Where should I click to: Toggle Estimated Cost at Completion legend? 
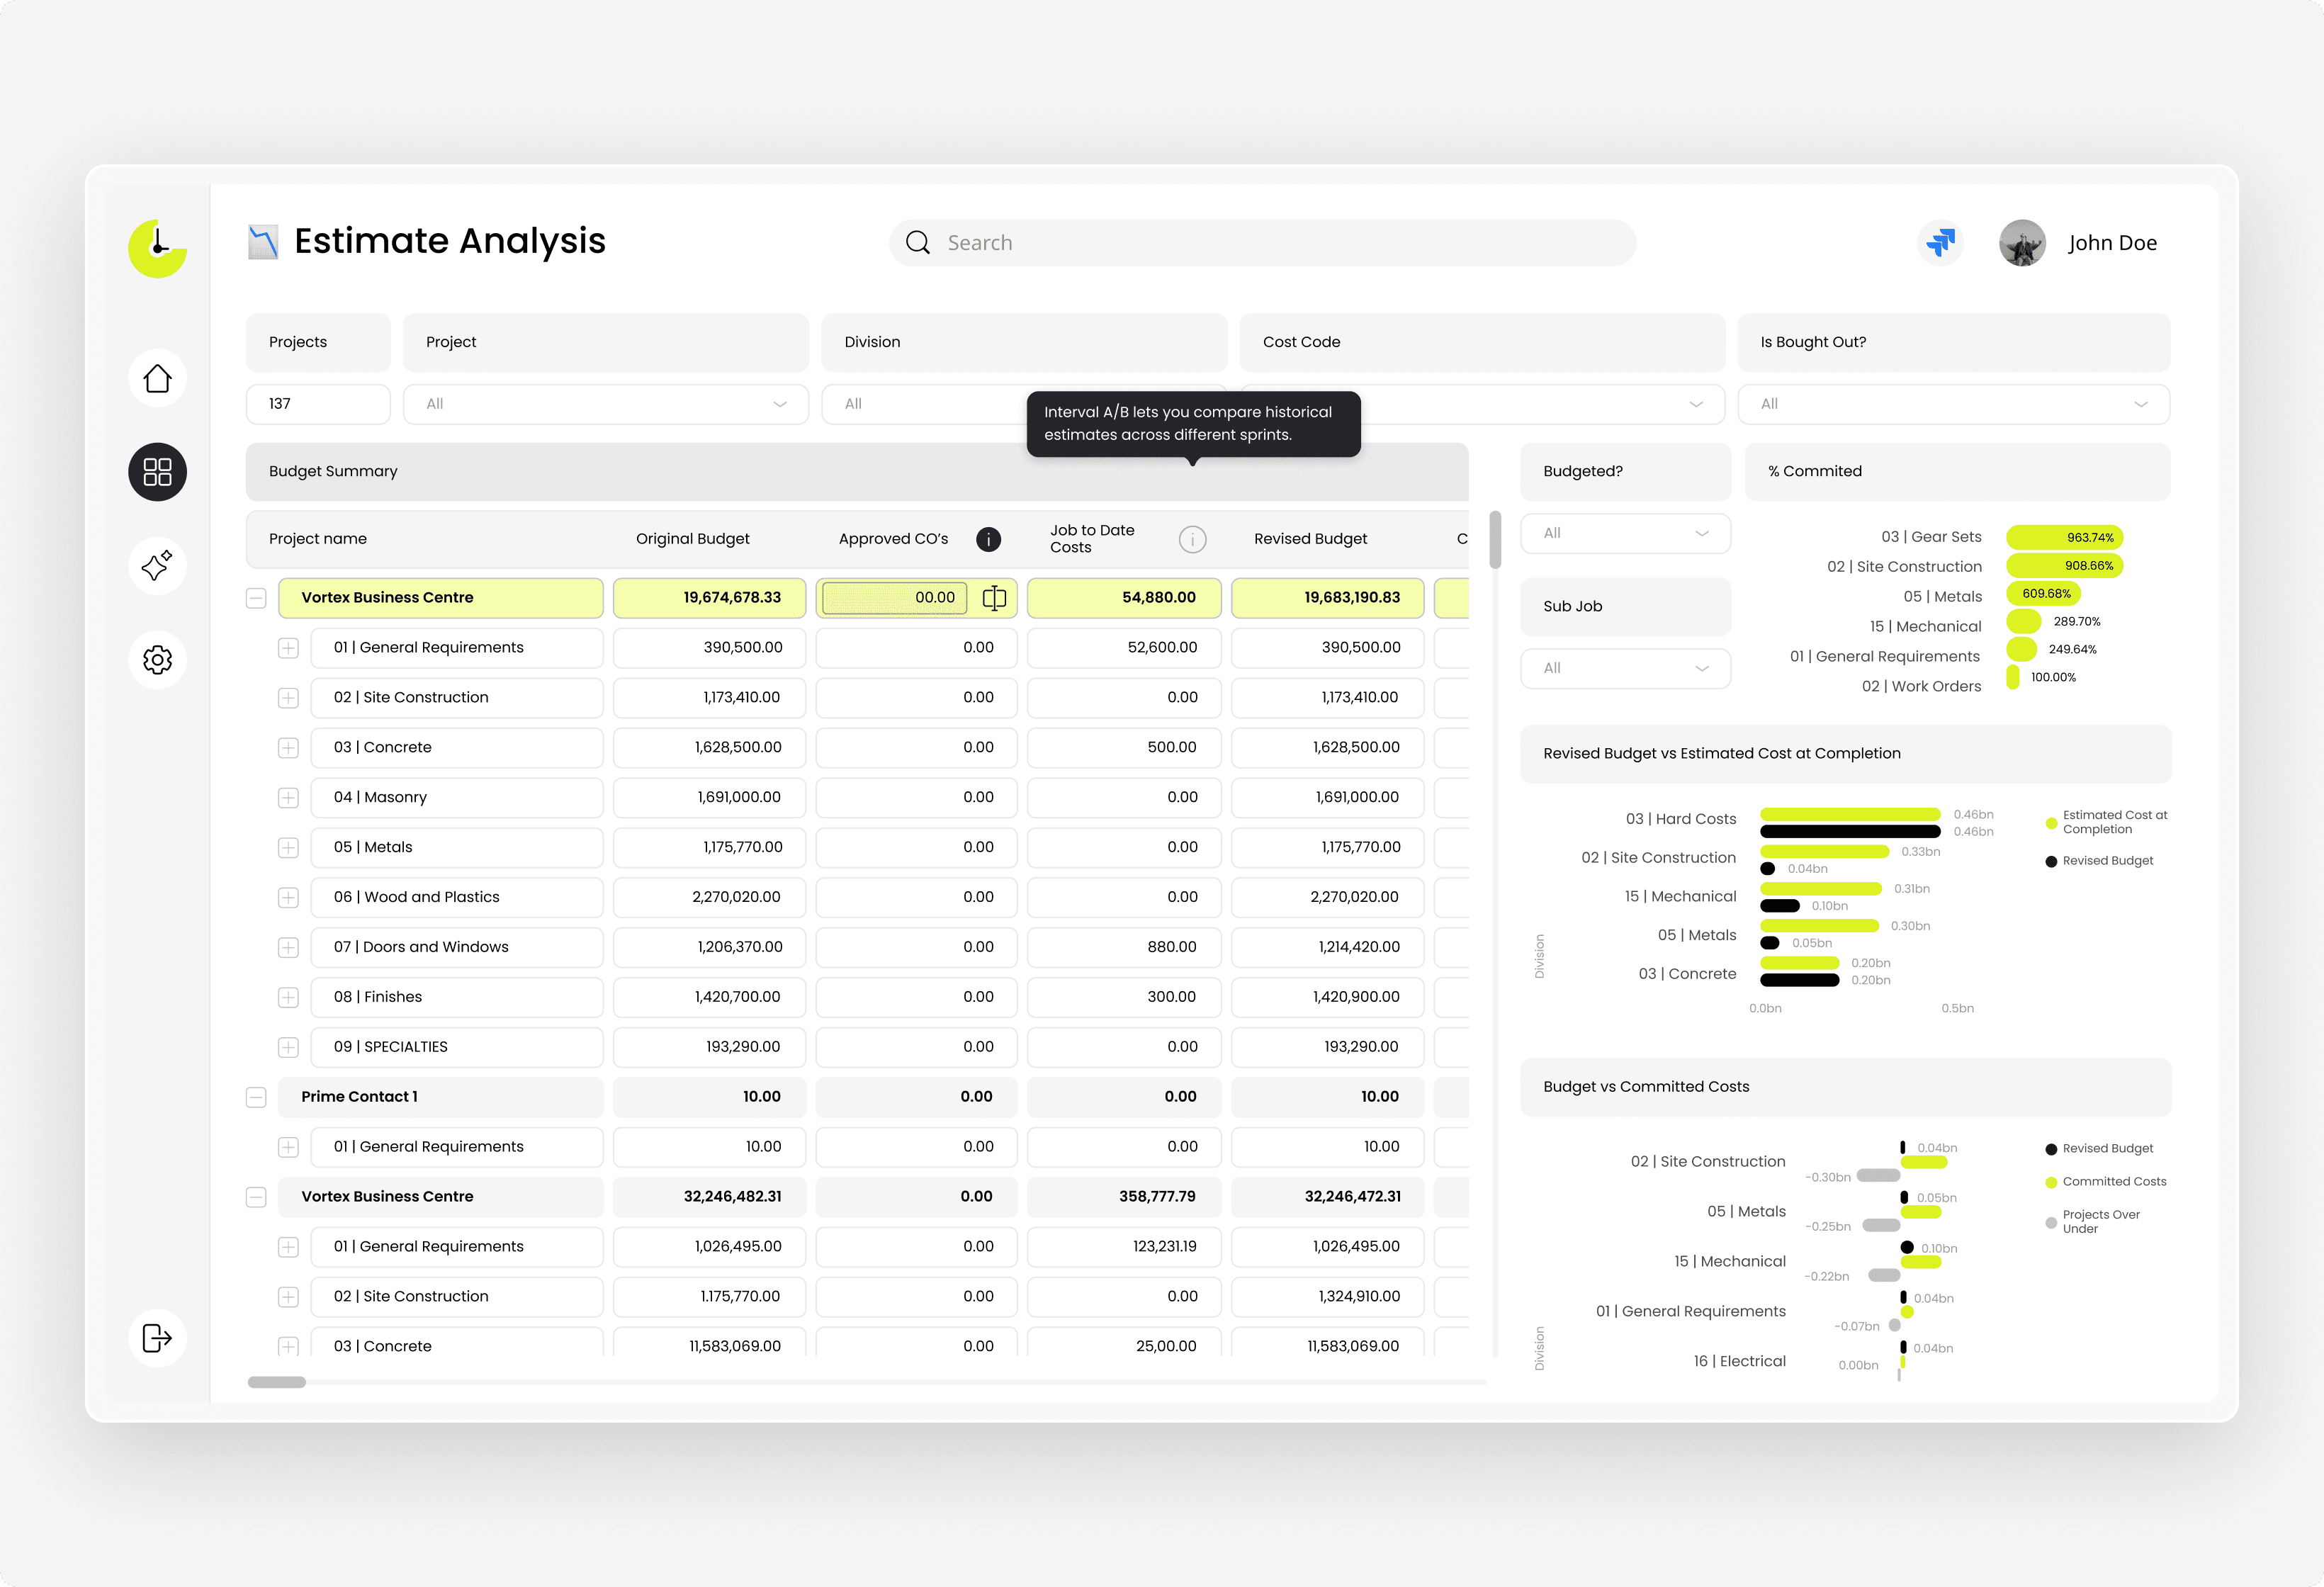tap(2106, 823)
